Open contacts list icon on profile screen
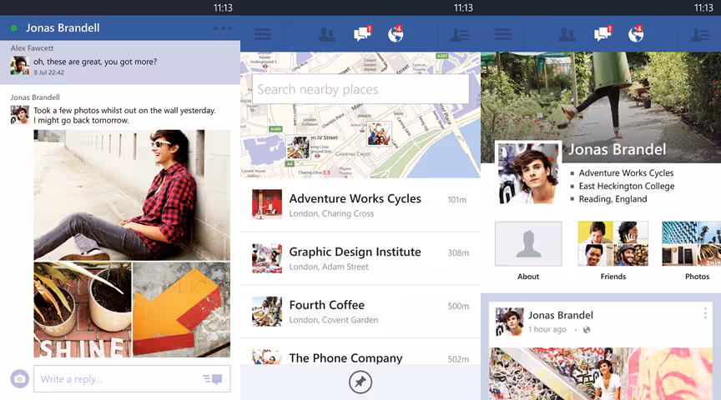Viewport: 721px width, 400px height. click(x=700, y=35)
